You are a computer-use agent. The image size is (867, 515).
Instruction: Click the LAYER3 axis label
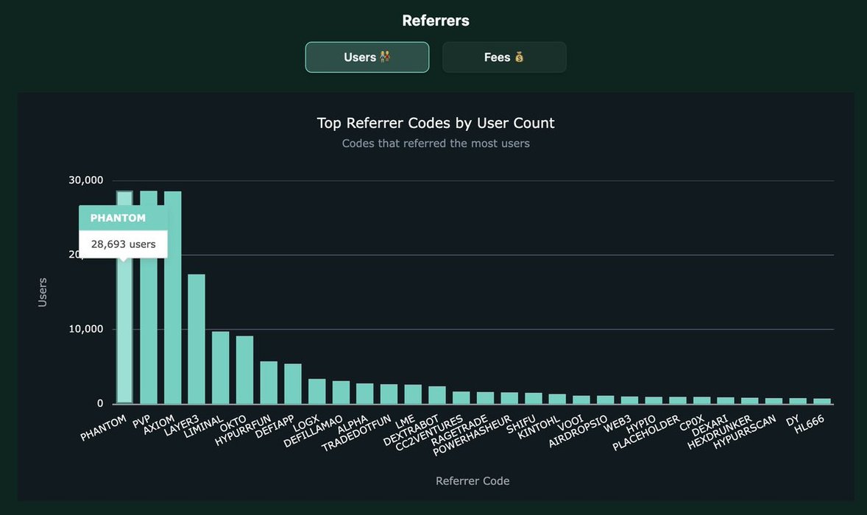tap(181, 426)
